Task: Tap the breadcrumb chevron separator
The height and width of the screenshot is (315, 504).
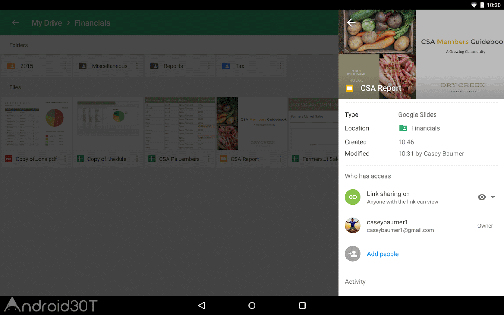Action: [x=68, y=23]
